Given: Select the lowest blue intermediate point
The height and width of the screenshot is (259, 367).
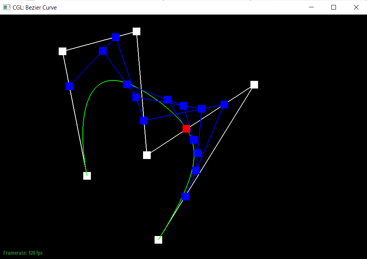Looking at the screenshot, I should coord(186,197).
